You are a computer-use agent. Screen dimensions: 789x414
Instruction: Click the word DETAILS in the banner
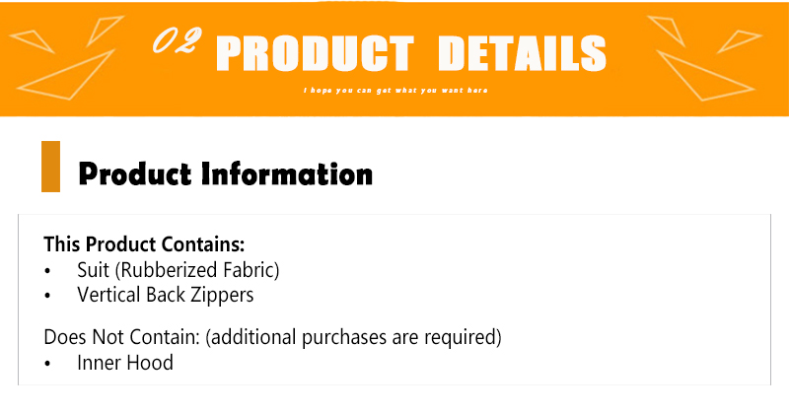pos(523,53)
